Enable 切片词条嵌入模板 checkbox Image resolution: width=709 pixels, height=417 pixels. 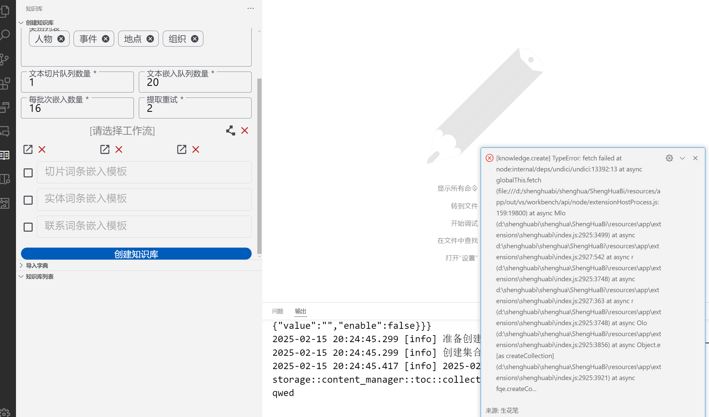pyautogui.click(x=28, y=173)
